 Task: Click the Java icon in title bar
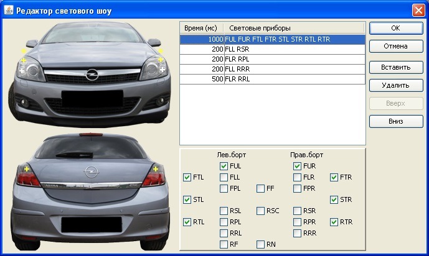pos(9,10)
